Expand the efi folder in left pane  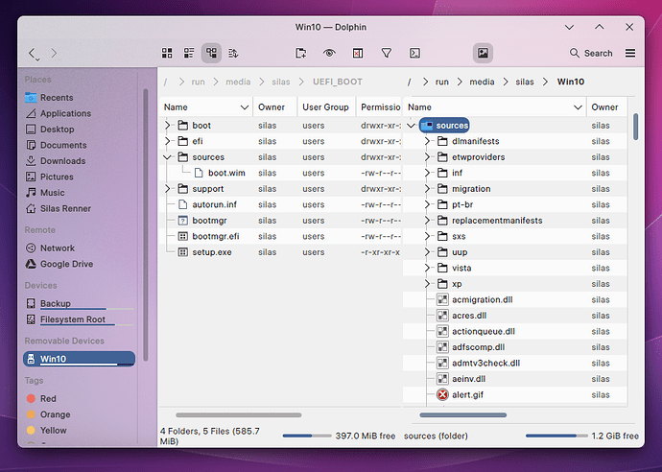[x=167, y=141]
